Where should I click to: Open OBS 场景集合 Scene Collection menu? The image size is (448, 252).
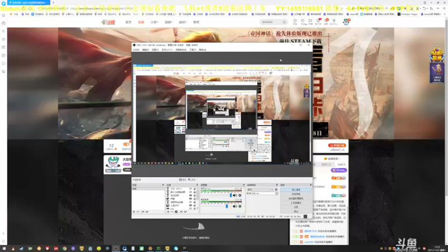tap(181, 50)
